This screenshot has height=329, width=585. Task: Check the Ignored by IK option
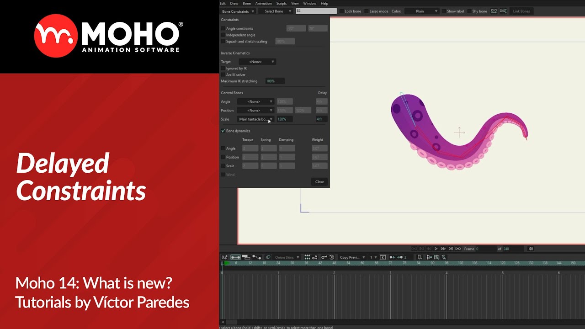coord(223,68)
